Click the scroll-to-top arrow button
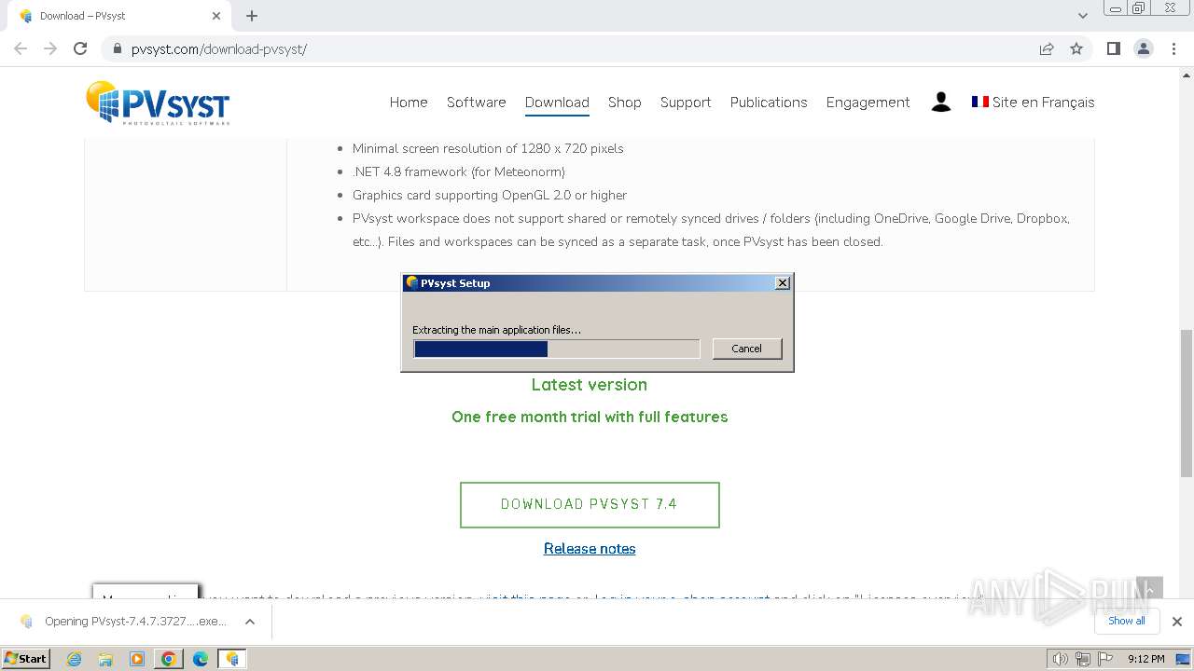The height and width of the screenshot is (671, 1194). click(1149, 588)
